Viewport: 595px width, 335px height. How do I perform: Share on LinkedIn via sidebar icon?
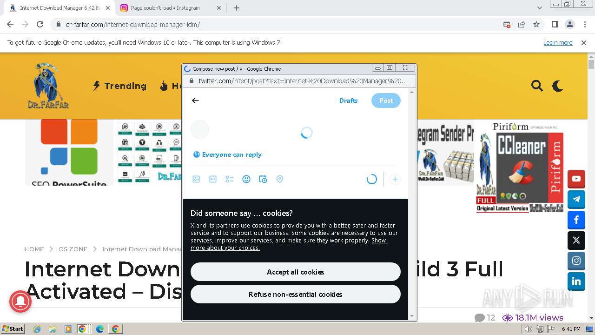click(576, 281)
